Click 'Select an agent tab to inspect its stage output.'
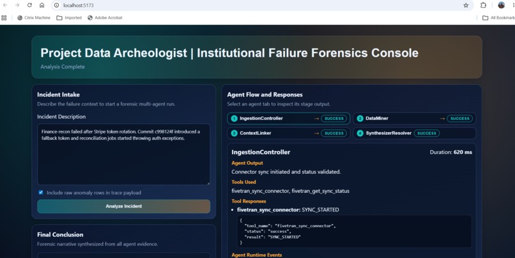The image size is (515, 258). (x=279, y=104)
